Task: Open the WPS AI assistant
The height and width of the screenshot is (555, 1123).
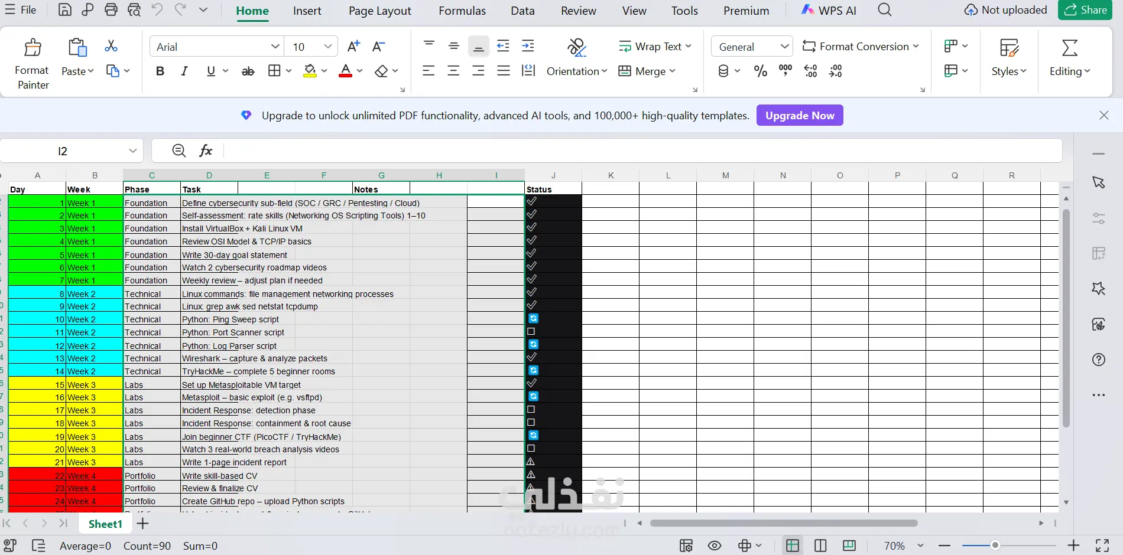Action: [x=829, y=11]
